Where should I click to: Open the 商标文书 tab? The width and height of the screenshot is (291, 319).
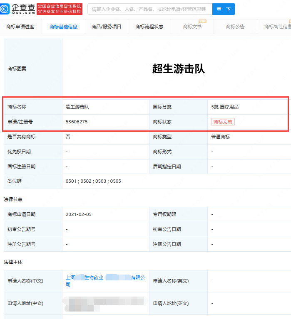click(x=192, y=27)
